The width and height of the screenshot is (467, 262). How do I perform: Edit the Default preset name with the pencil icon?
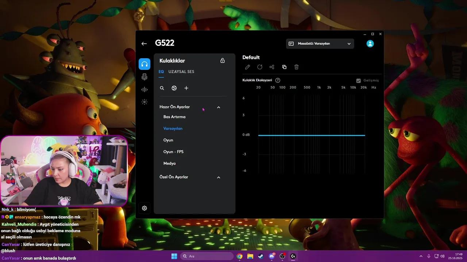pyautogui.click(x=247, y=67)
